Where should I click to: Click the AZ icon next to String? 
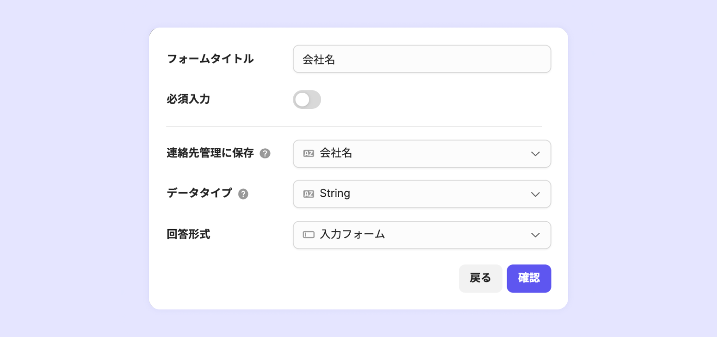pos(308,194)
